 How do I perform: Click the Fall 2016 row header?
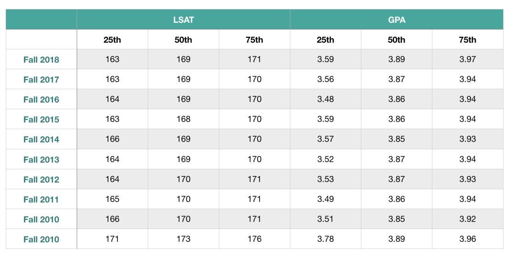coord(41,100)
